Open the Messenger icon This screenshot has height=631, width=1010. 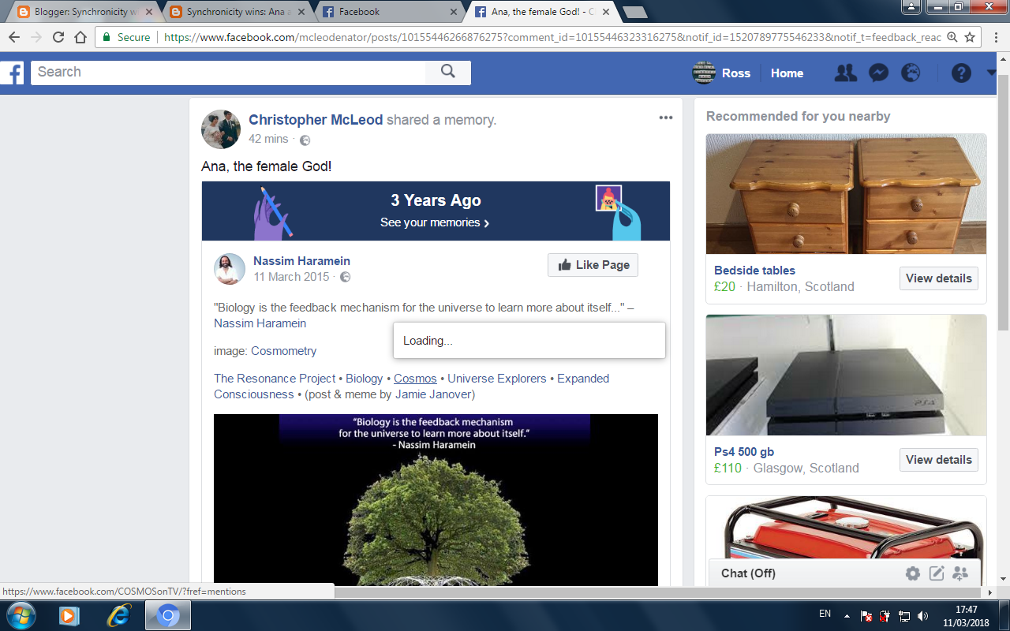(x=878, y=73)
